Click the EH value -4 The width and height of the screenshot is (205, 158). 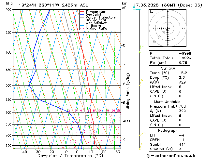click(182, 135)
